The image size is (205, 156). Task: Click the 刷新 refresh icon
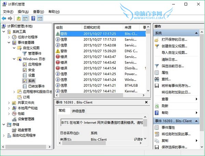pyautogui.click(x=157, y=106)
